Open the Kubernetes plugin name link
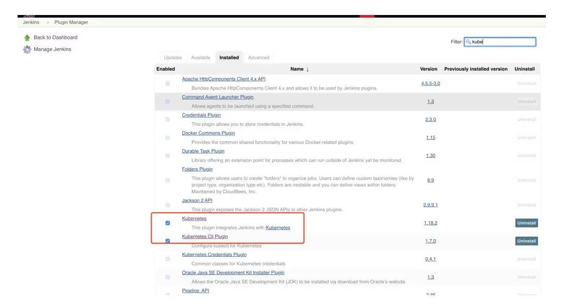This screenshot has height=306, width=565. coord(194,218)
